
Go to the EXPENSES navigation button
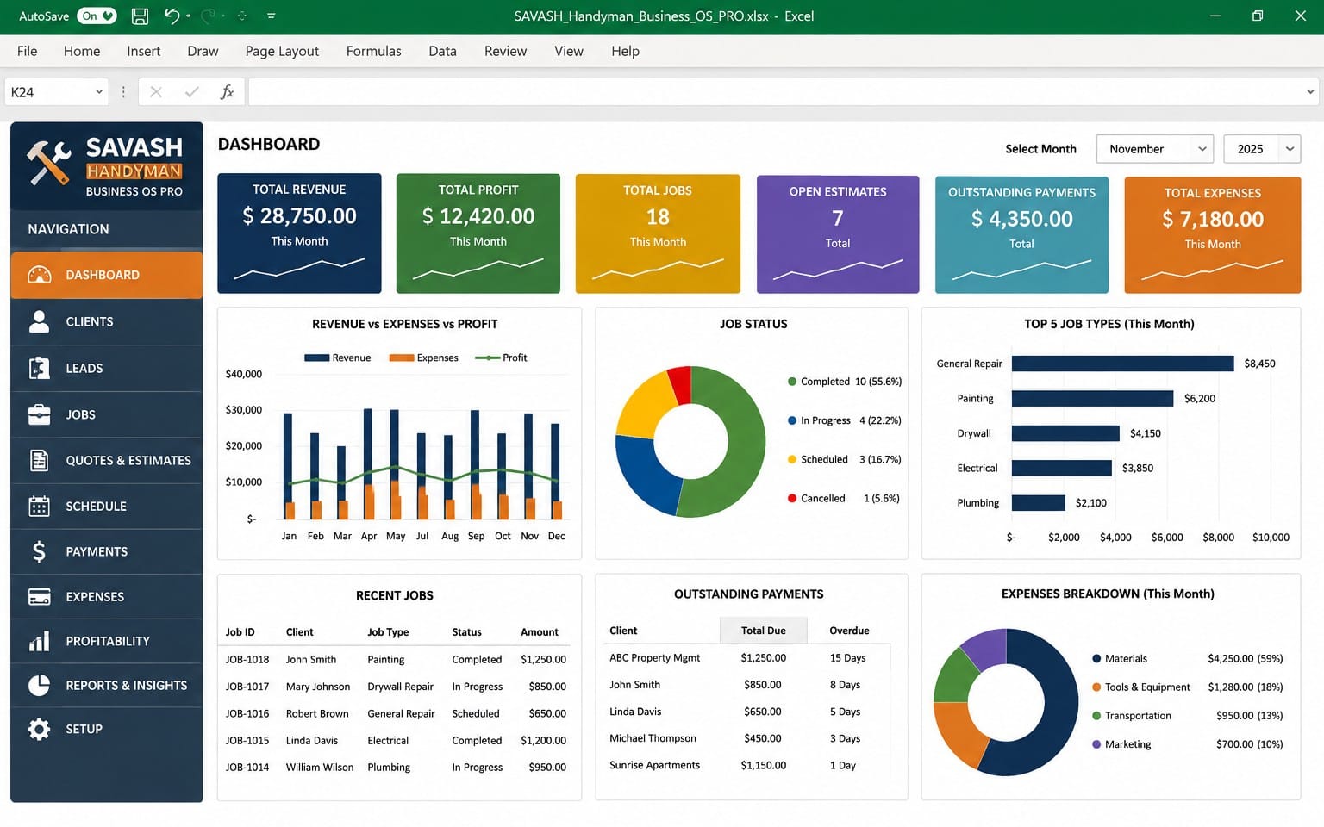coord(107,596)
